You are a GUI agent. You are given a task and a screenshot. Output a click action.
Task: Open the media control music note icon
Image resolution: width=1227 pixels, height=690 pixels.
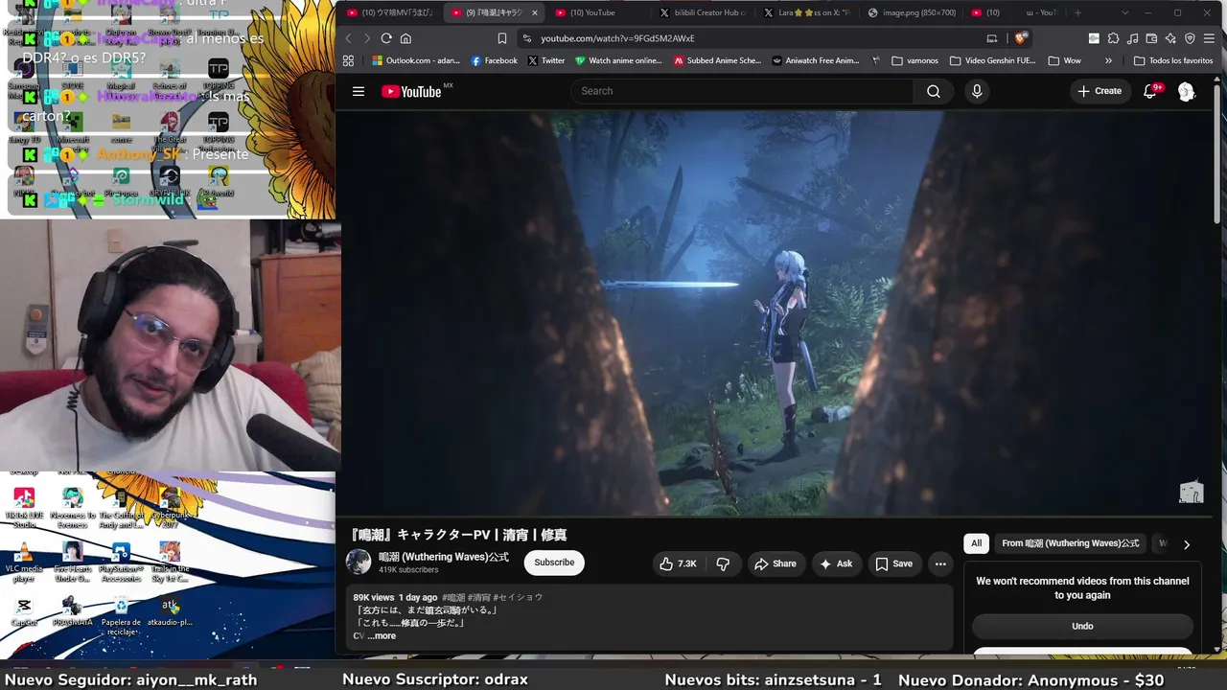(x=1132, y=38)
